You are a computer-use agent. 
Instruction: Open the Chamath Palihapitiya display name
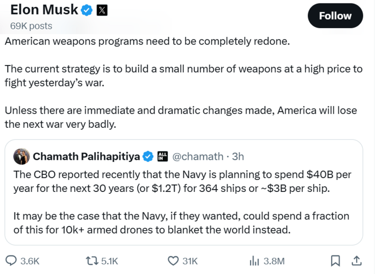click(86, 156)
